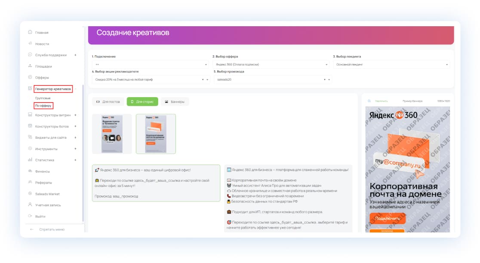Select the Видеовстречи в Телемосте creative thumbnail
The image size is (480, 263).
pyautogui.click(x=112, y=134)
